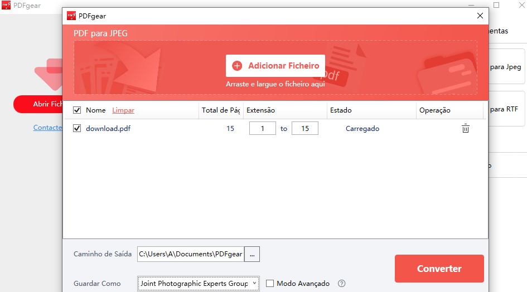The height and width of the screenshot is (292, 527).
Task: Click the Estado column header
Action: (341, 110)
